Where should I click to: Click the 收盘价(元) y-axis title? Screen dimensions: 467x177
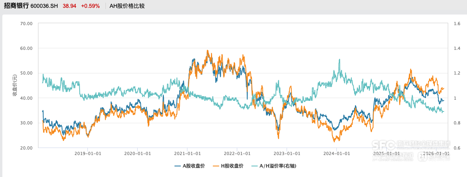(x=15, y=85)
